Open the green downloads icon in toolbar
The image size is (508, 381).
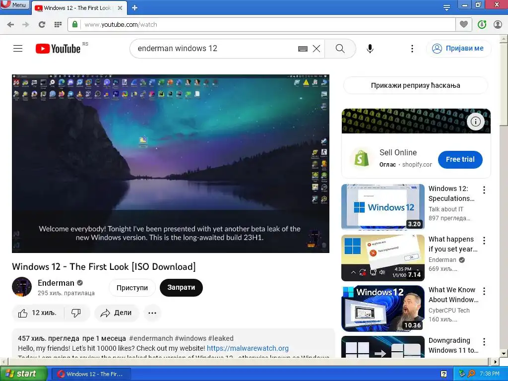482,24
